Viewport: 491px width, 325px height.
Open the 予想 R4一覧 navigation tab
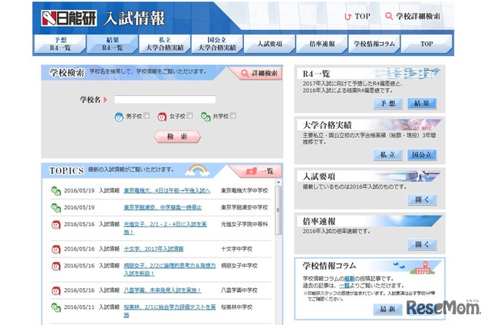tap(60, 44)
